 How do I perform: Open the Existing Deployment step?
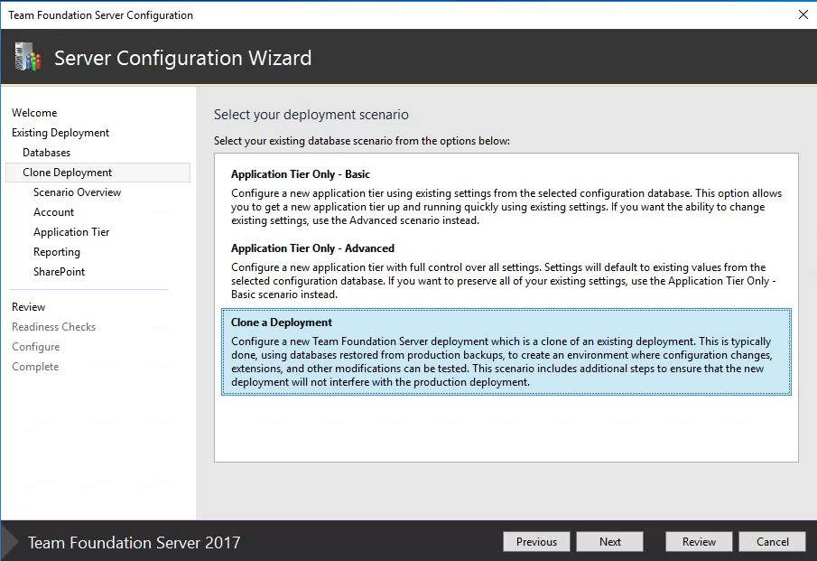[60, 133]
